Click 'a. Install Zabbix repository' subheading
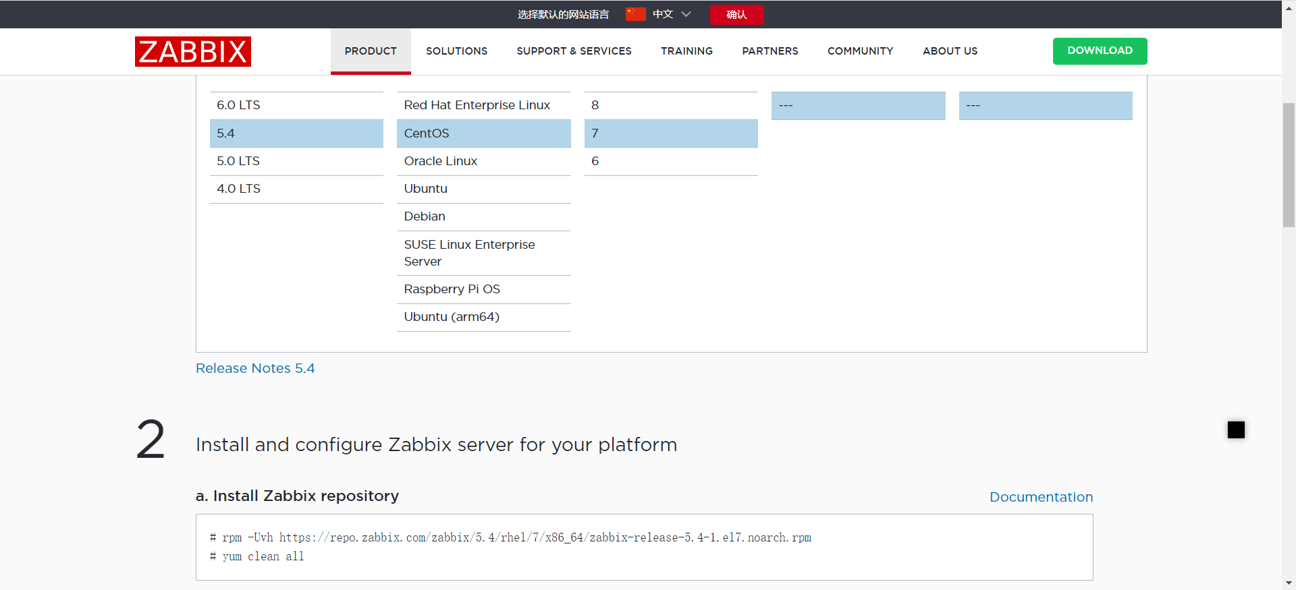1296x590 pixels. coord(297,496)
